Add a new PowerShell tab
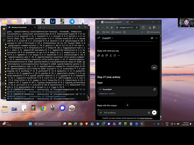This screenshot has width=194, height=145. click(x=40, y=27)
